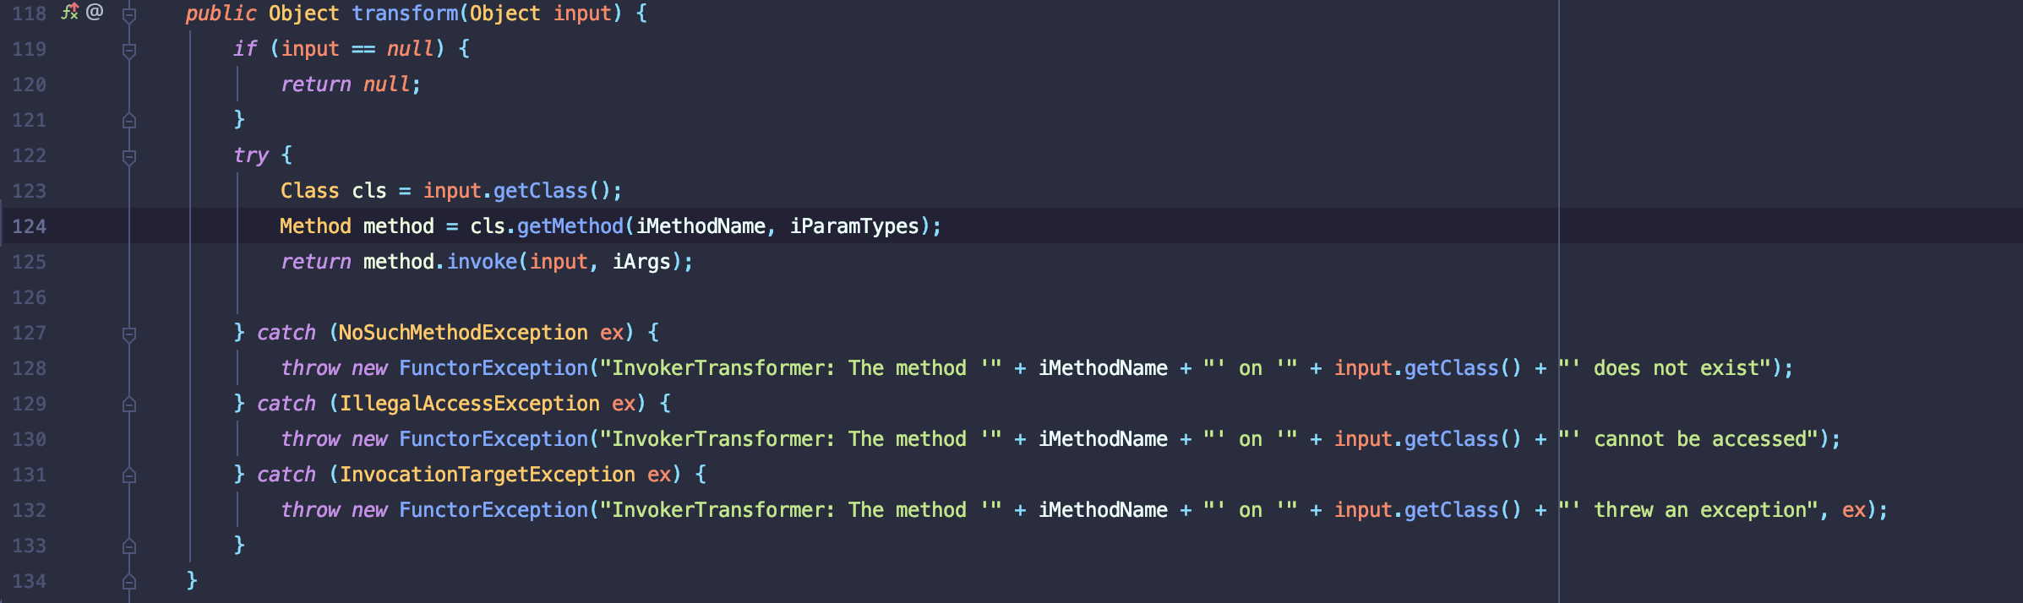2023x603 pixels.
Task: Fold the try block at line 122
Action: click(x=129, y=157)
